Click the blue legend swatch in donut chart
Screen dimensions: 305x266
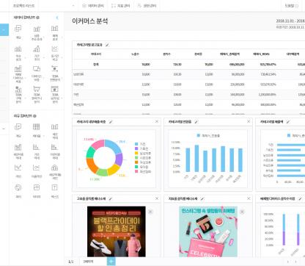point(136,144)
